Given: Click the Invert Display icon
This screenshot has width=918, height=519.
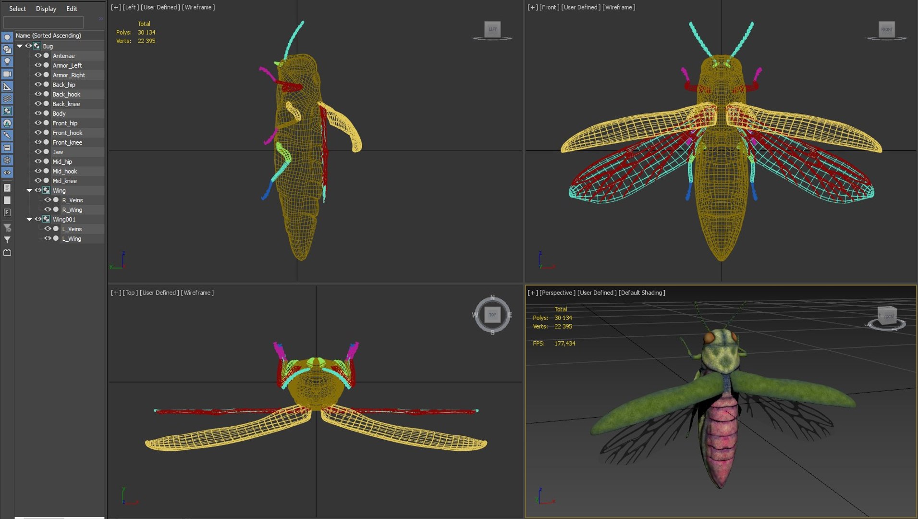Looking at the screenshot, I should coord(7,212).
